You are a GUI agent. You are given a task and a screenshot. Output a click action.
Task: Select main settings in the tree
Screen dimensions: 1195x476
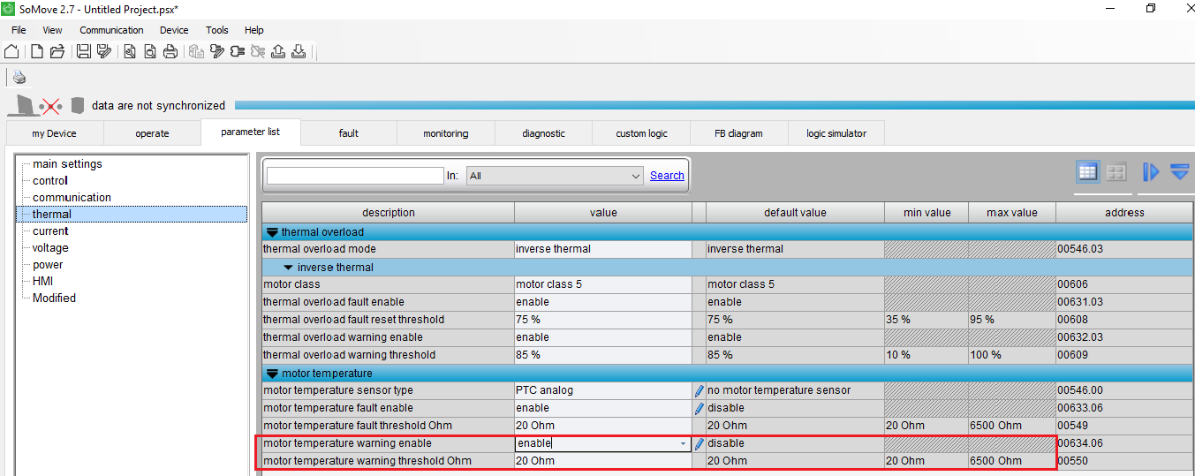click(x=67, y=163)
